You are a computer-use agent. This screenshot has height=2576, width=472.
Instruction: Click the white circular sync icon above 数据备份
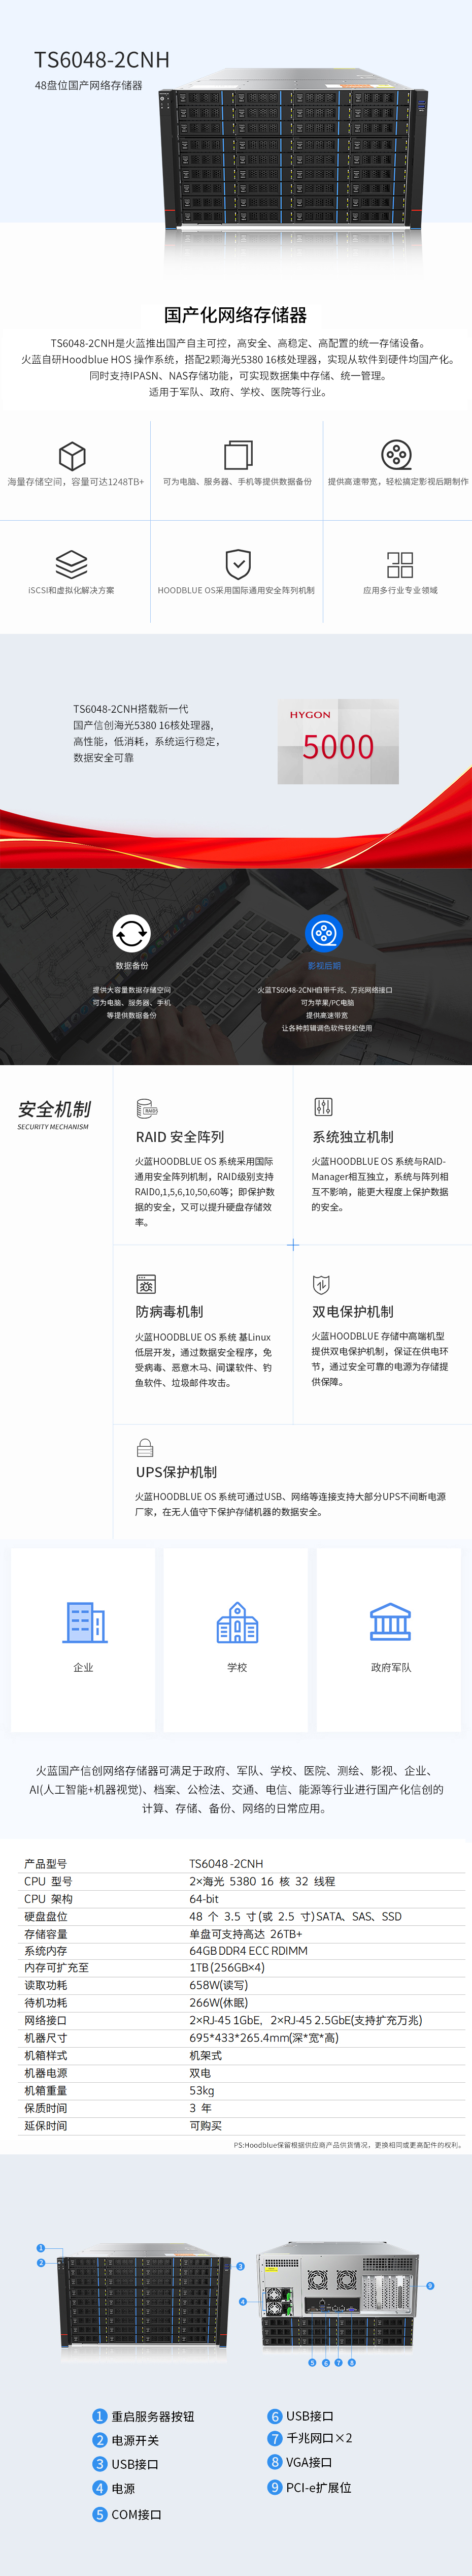[131, 933]
